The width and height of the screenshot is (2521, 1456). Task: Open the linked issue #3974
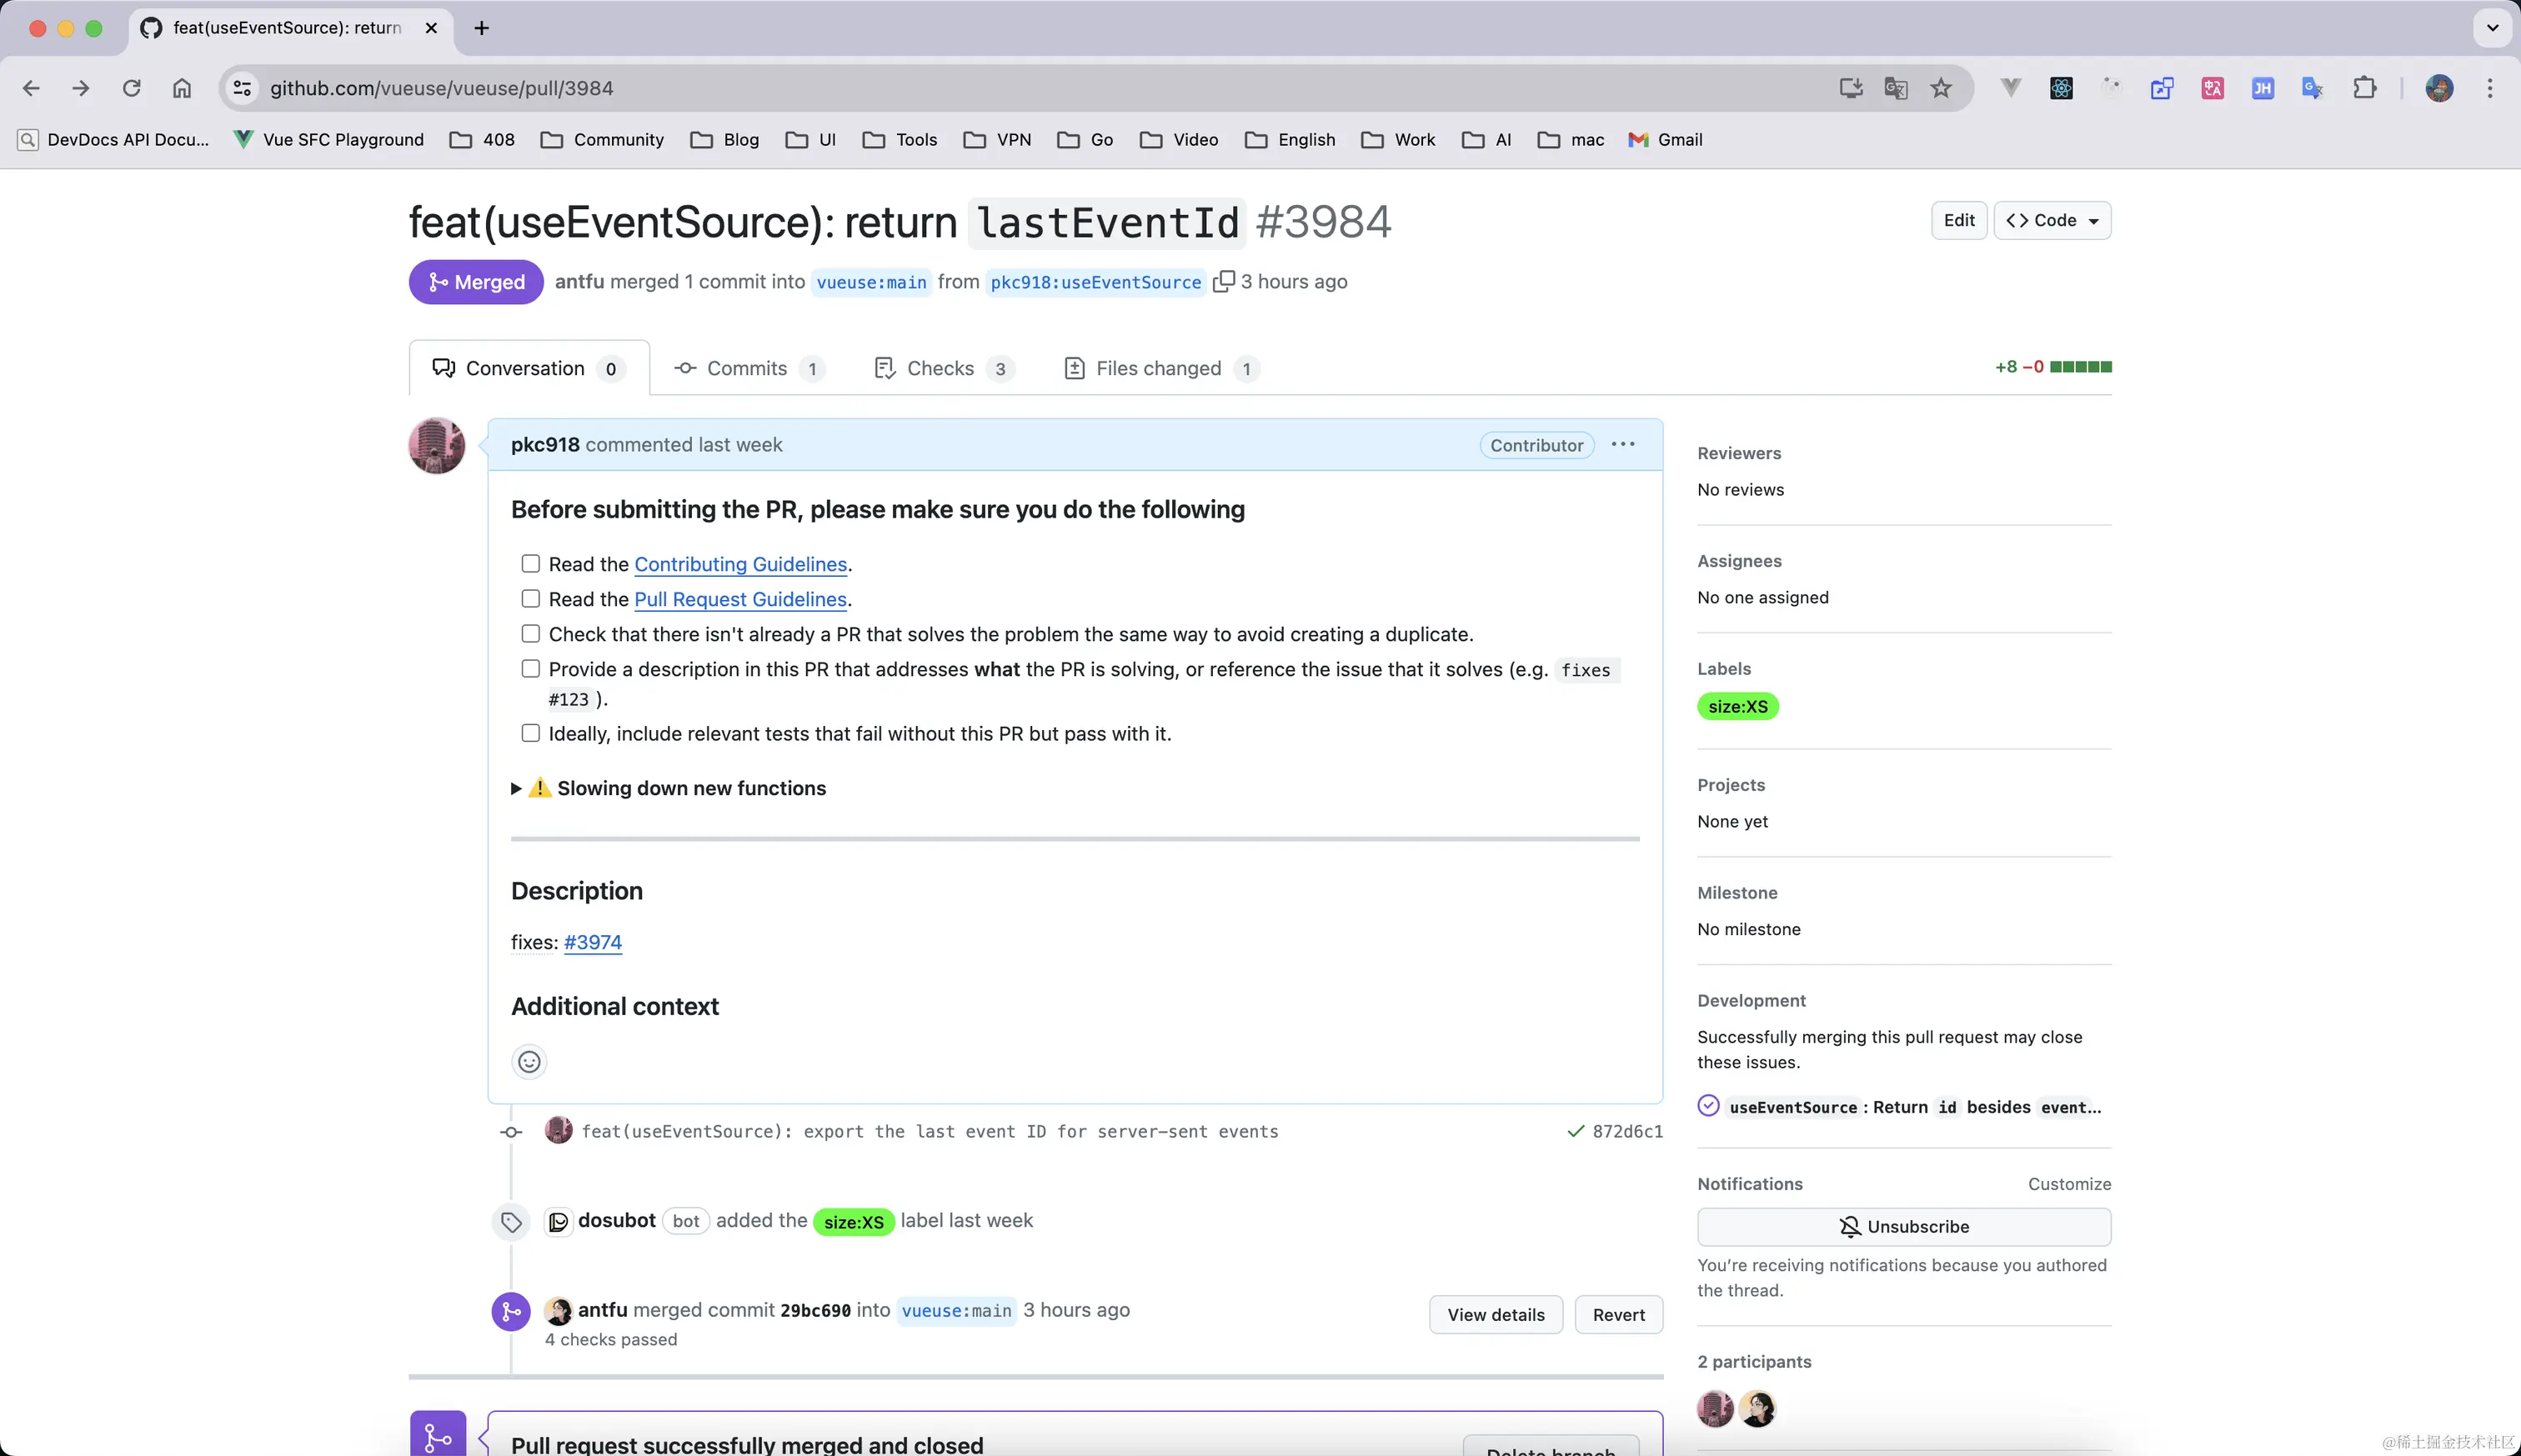pyautogui.click(x=592, y=942)
